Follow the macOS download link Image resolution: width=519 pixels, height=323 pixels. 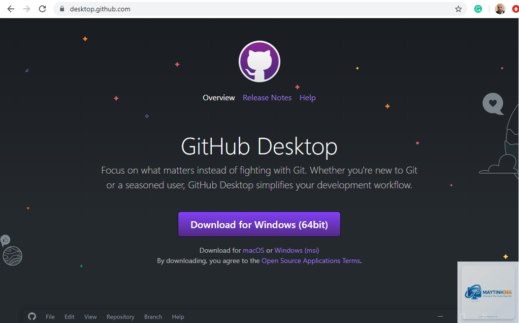(x=254, y=250)
